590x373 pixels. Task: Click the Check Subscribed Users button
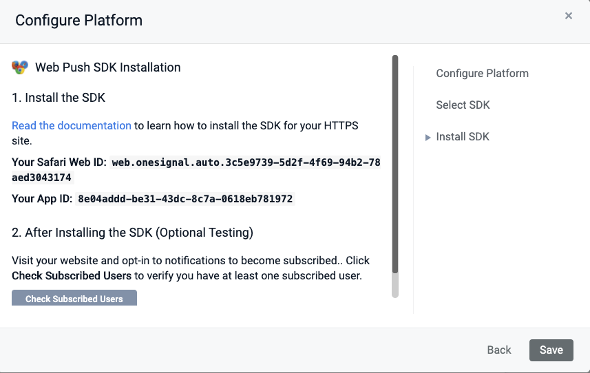point(74,298)
